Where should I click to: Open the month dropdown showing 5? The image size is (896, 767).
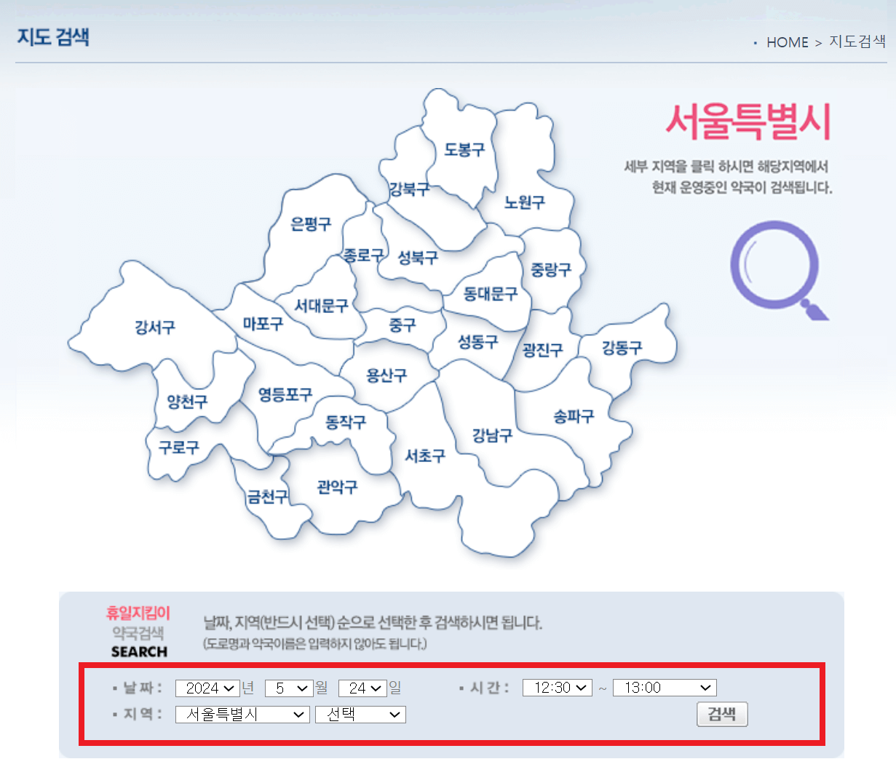(x=289, y=688)
